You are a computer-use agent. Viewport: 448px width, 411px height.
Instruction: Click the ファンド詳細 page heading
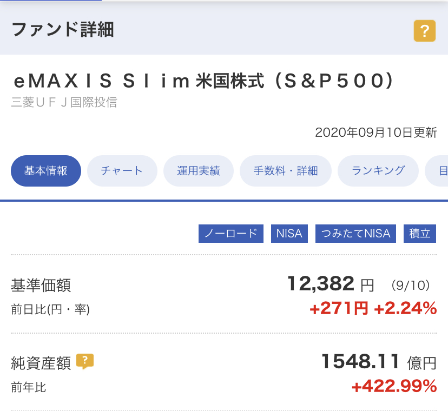pyautogui.click(x=62, y=30)
